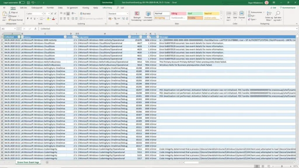Apply the yellow fill color
The height and width of the screenshot is (168, 299).
[48, 18]
